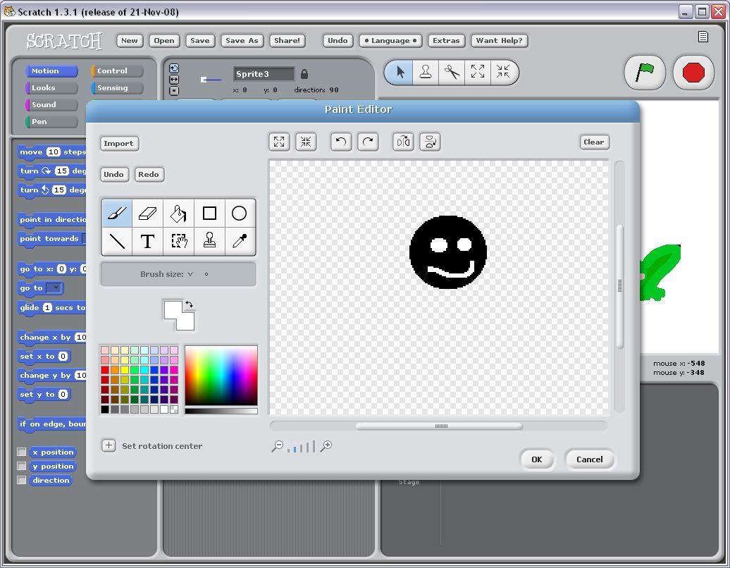Switch to the Control blocks category
This screenshot has height=568, width=730.
coord(116,70)
